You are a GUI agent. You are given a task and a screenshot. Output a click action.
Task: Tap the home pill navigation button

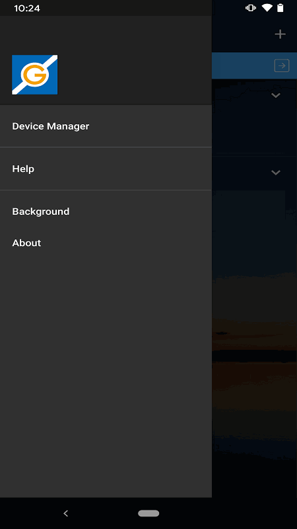[148, 514]
